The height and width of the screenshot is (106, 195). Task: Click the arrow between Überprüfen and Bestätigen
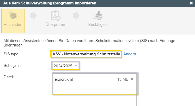pyautogui.click(x=76, y=16)
